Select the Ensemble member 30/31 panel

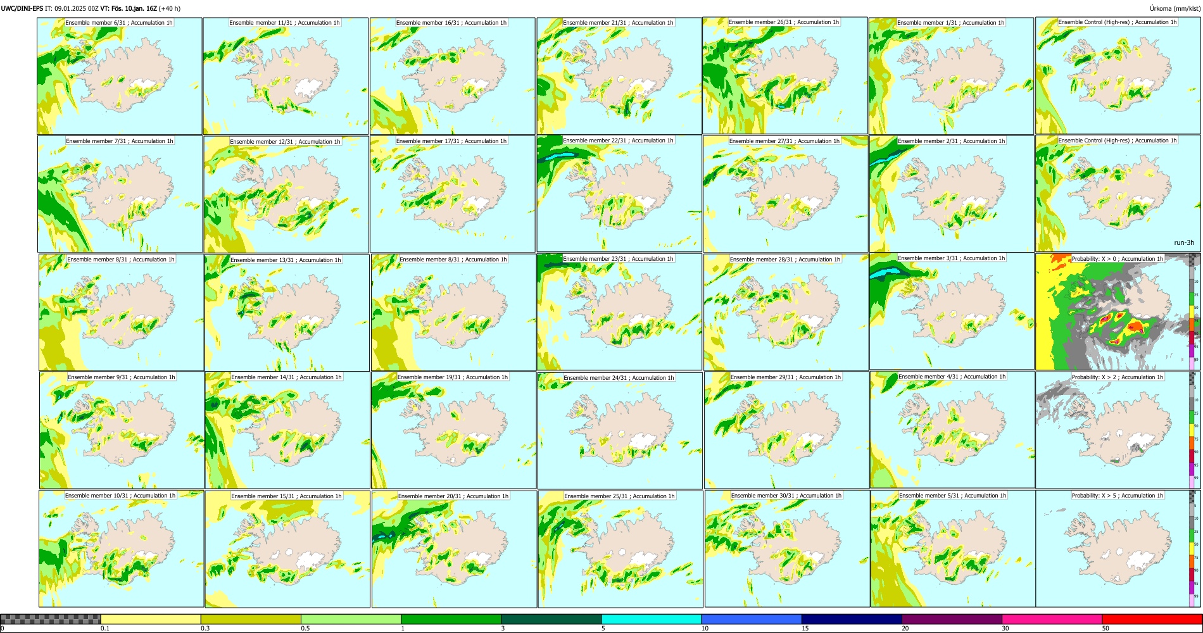pos(787,549)
